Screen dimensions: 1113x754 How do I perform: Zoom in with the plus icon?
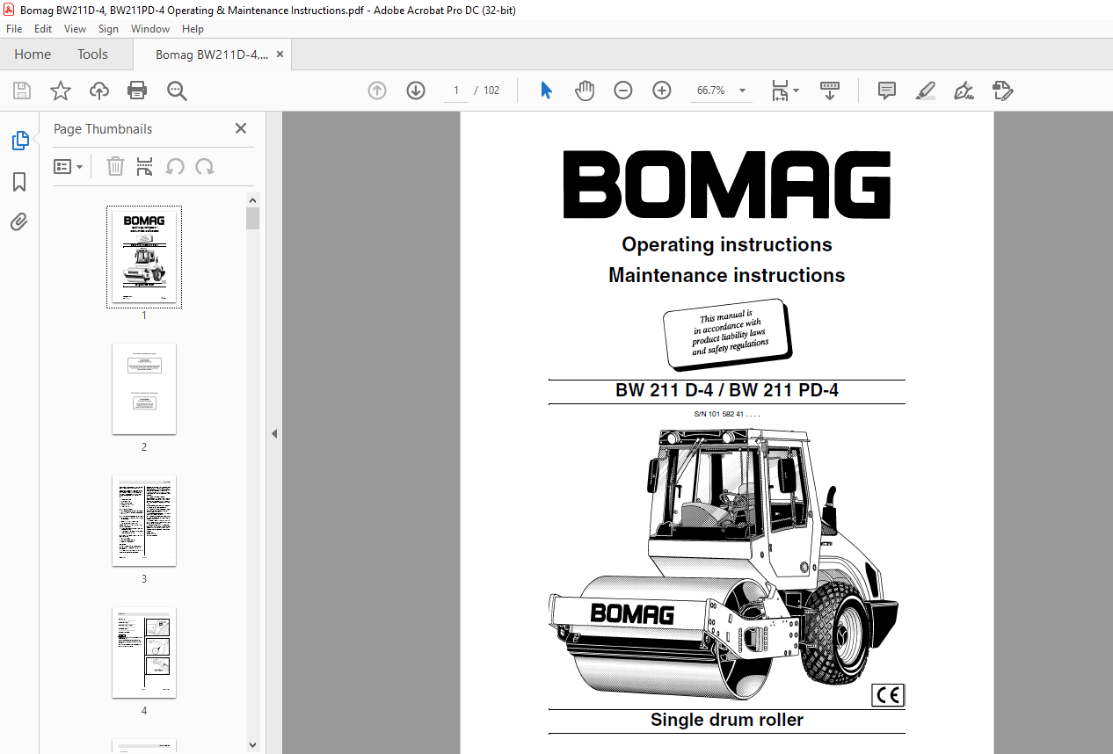pyautogui.click(x=662, y=91)
